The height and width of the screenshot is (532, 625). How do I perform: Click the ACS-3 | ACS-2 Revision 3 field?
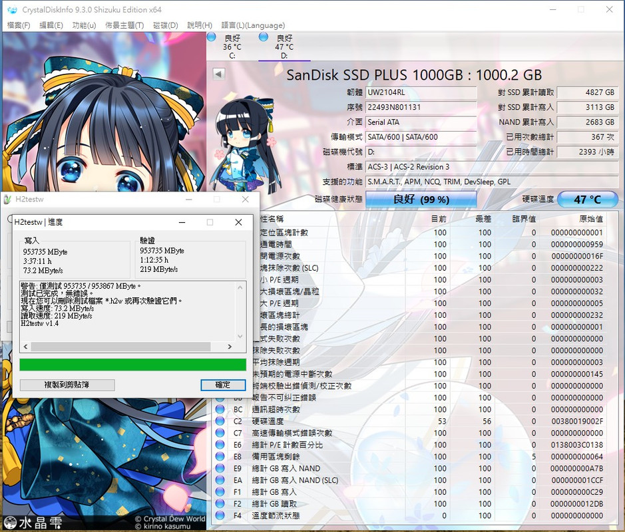pyautogui.click(x=492, y=167)
